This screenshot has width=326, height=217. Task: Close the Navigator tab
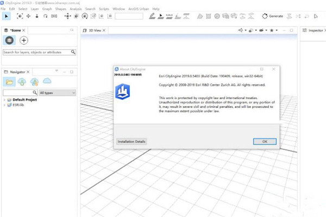click(28, 72)
